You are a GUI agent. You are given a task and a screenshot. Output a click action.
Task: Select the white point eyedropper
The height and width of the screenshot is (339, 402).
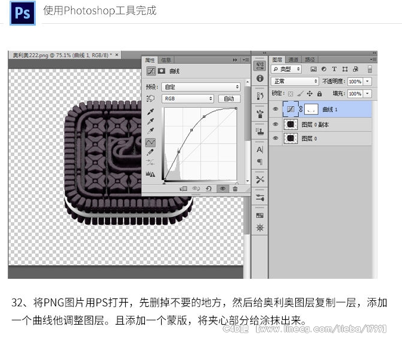[x=150, y=131]
